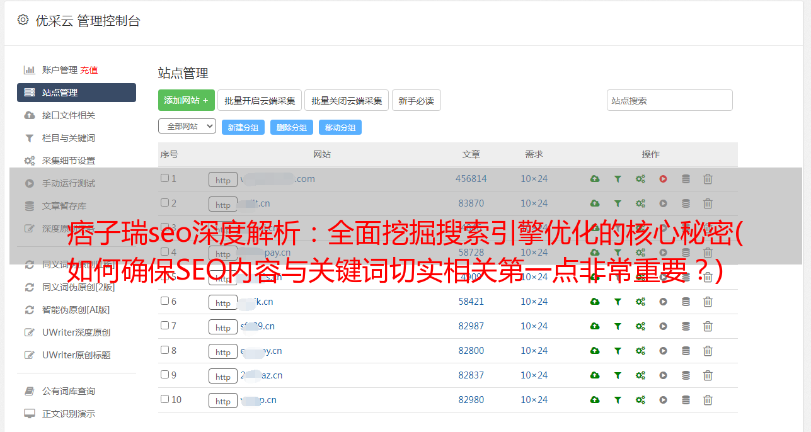The width and height of the screenshot is (811, 432).
Task: Click the 移动分组 button
Action: point(340,127)
